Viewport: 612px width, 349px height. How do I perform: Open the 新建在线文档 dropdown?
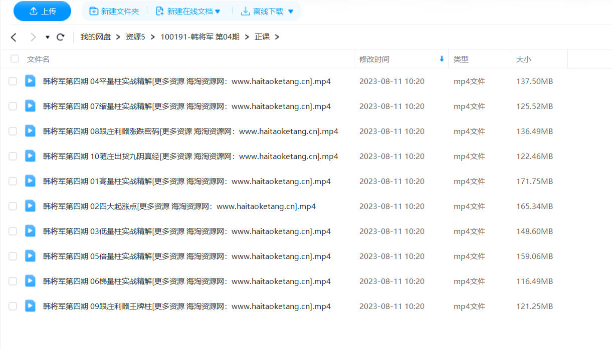pyautogui.click(x=188, y=11)
